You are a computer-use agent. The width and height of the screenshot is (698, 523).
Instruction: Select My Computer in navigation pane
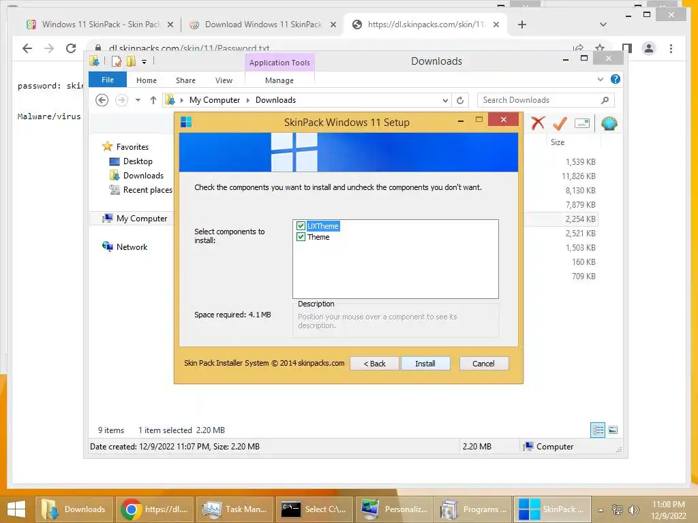tap(142, 219)
